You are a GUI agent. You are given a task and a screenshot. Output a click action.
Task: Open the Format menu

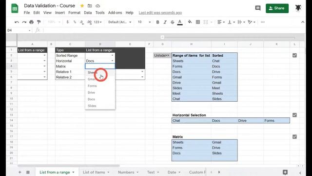click(75, 13)
